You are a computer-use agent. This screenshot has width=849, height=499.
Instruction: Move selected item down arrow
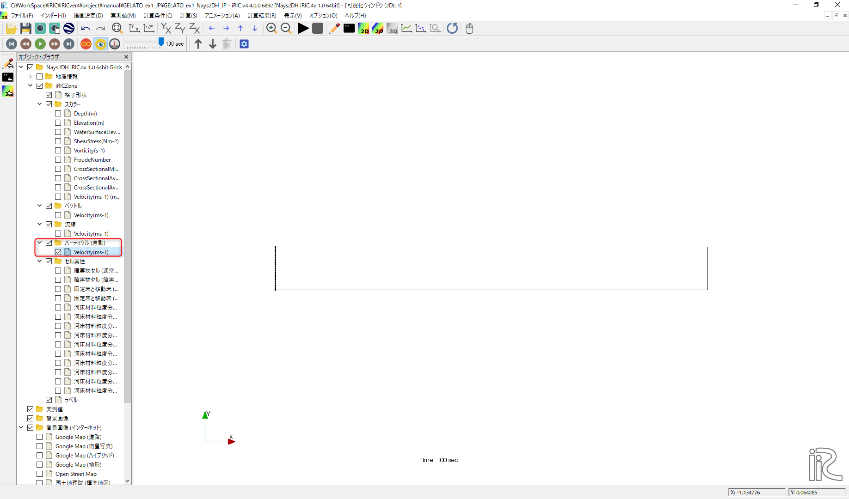click(x=213, y=44)
